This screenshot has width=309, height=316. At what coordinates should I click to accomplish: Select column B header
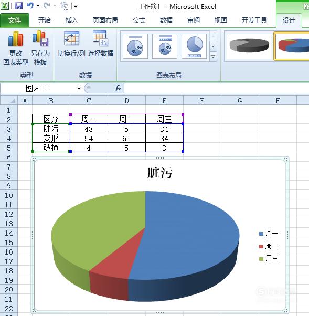click(51, 101)
